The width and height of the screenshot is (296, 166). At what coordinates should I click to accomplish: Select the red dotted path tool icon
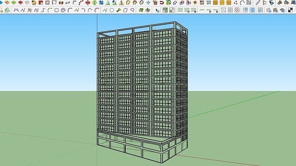81,3
